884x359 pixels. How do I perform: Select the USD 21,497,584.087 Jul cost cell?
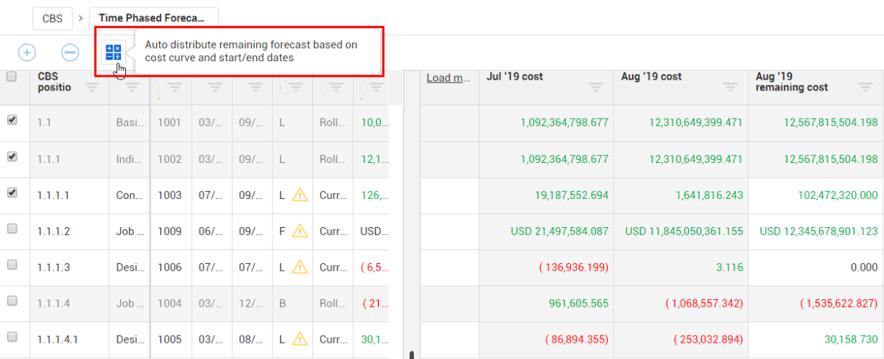point(560,231)
